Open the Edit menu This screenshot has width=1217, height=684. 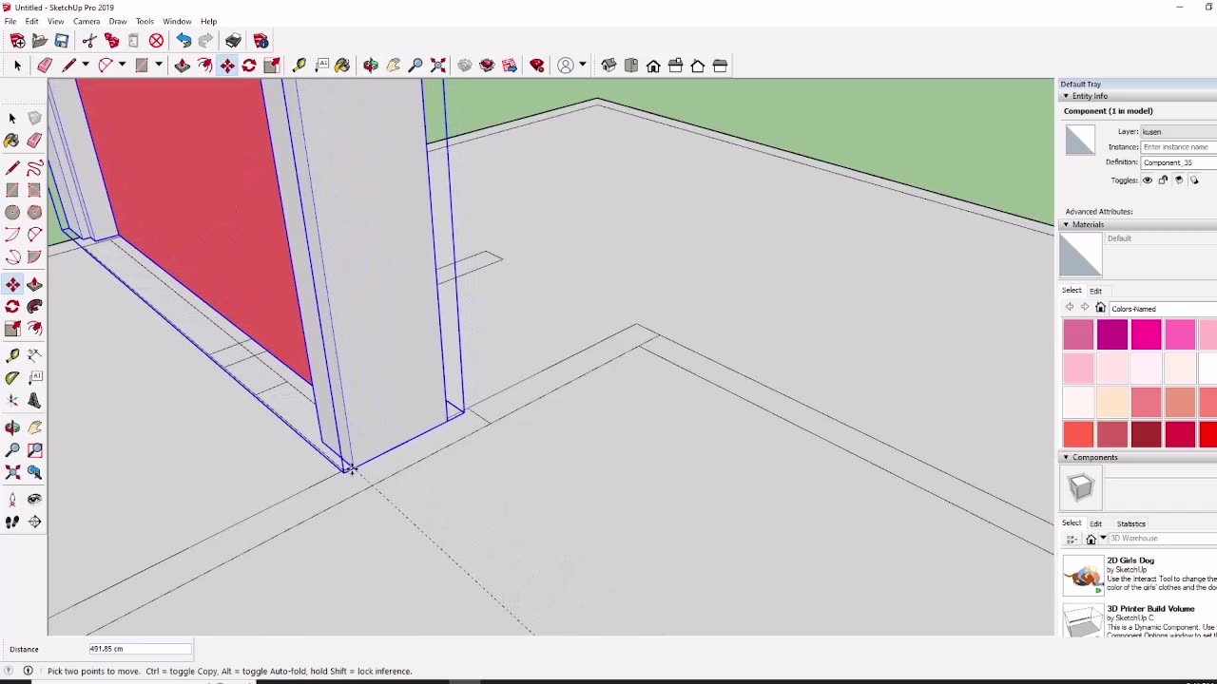coord(32,21)
